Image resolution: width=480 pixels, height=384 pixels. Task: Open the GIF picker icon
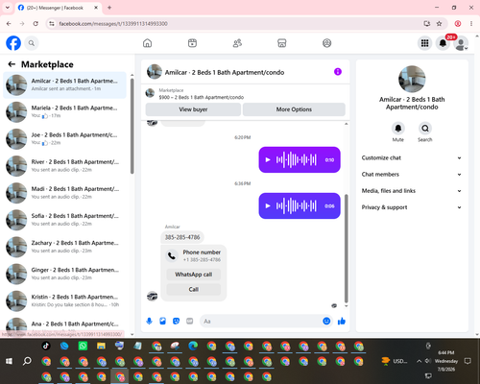(190, 321)
